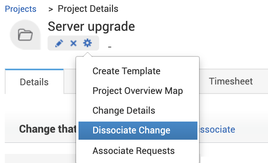The width and height of the screenshot is (268, 163).
Task: Select Change Details in the dropdown
Action: (124, 111)
